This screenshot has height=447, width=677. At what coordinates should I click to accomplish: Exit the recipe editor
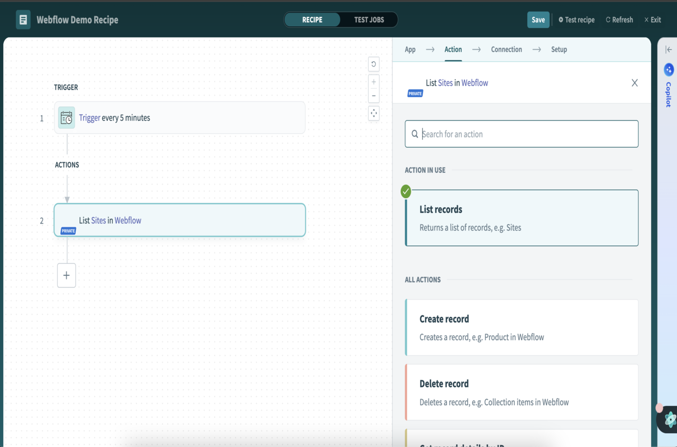coord(653,20)
